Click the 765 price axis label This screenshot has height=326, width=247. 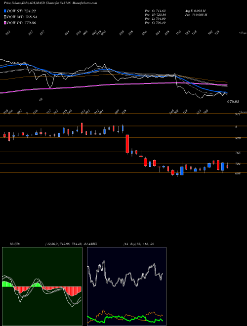coord(238,153)
